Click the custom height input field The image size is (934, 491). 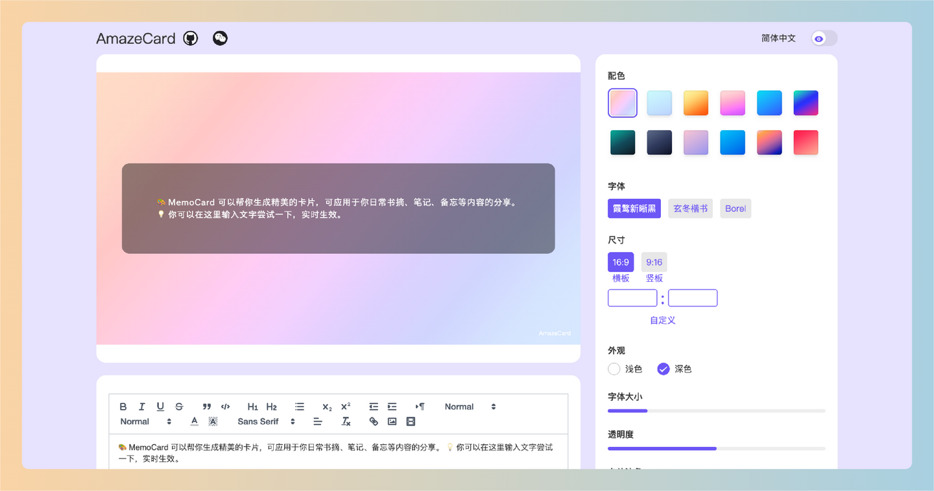coord(693,298)
